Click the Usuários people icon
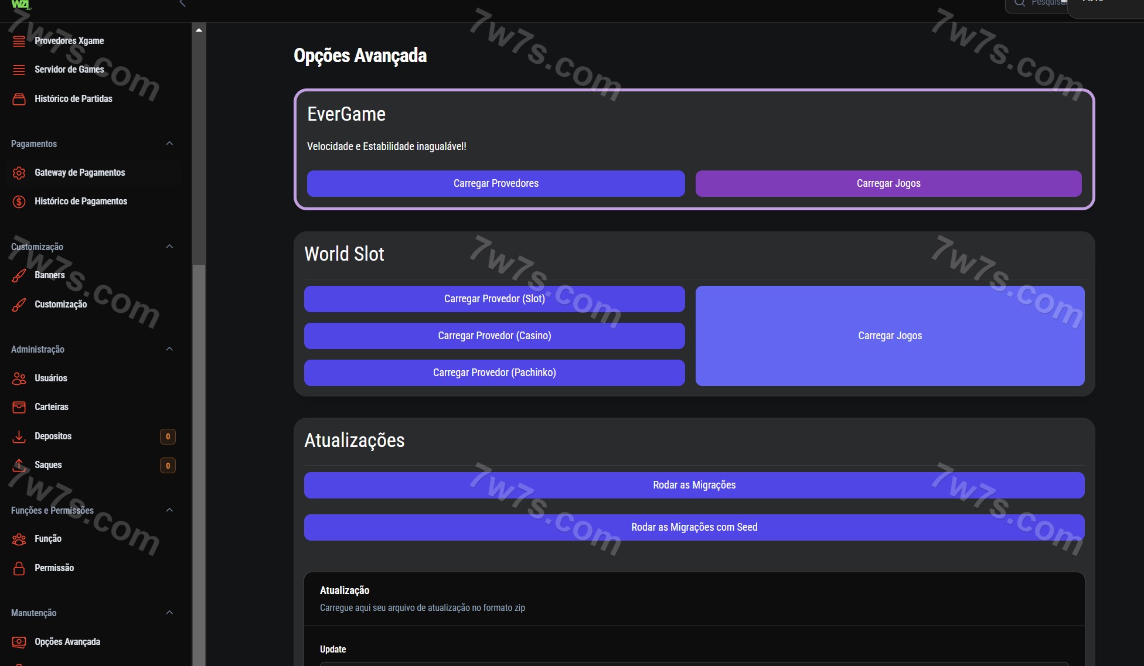1144x666 pixels. pos(19,378)
